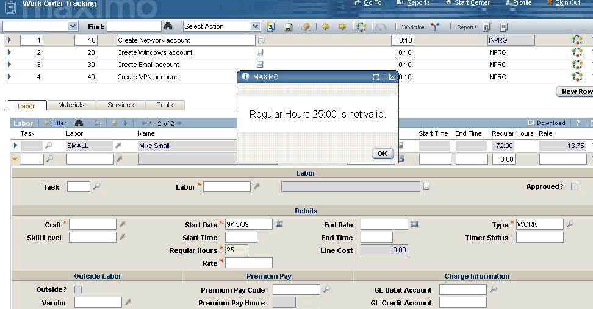Screen dimensions: 593x309
Task: Open the Go To menu
Action: point(373,2)
